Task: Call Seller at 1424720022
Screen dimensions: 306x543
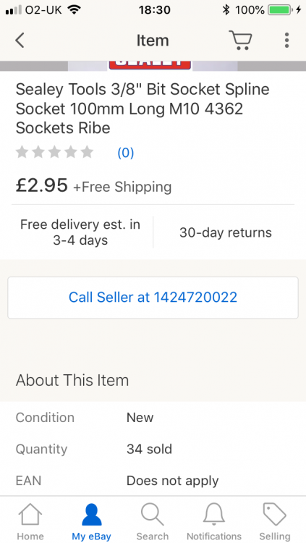Action: point(153,298)
